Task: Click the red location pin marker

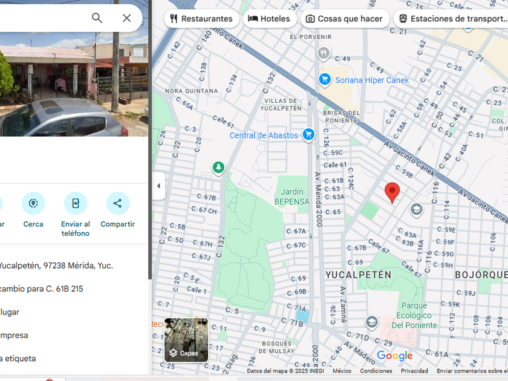Action: click(392, 192)
